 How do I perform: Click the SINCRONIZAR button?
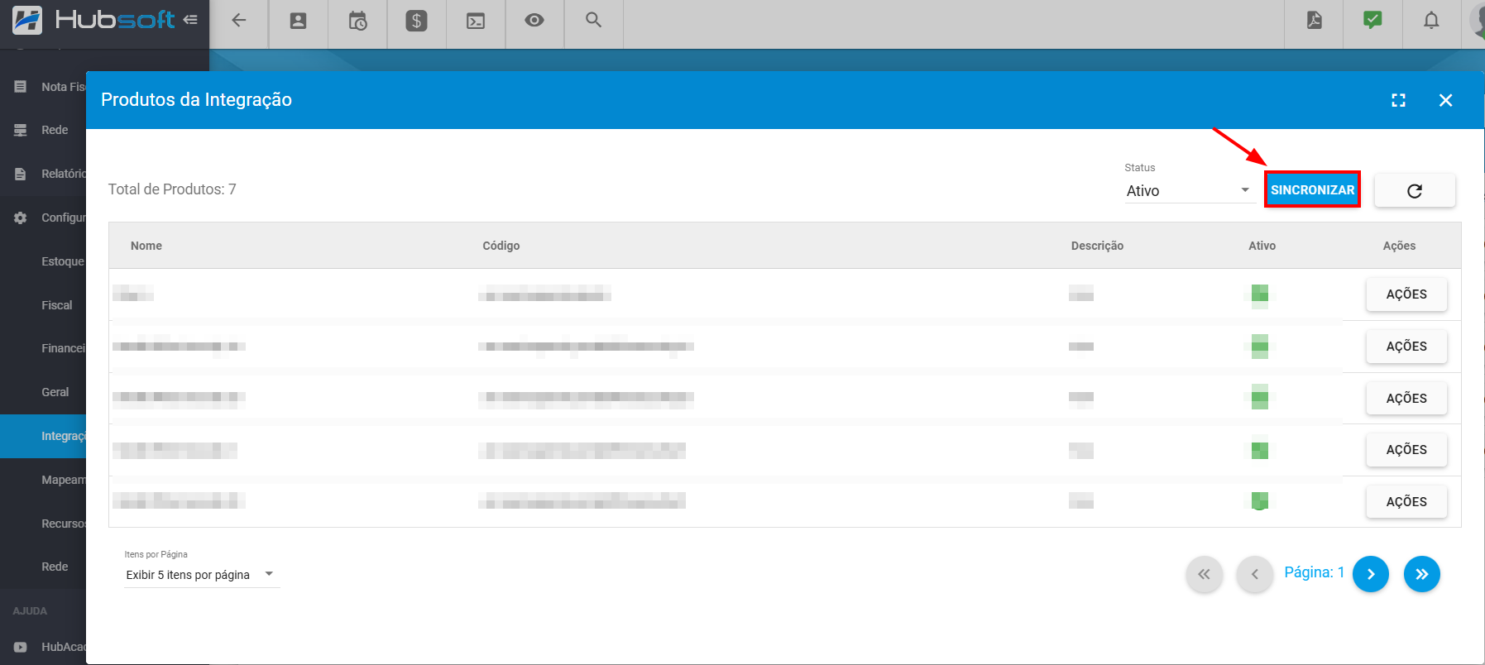tap(1312, 189)
